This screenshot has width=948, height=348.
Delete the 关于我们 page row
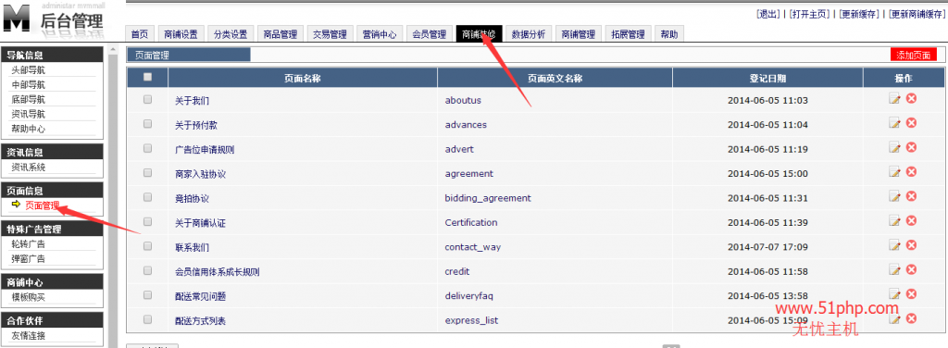point(911,98)
